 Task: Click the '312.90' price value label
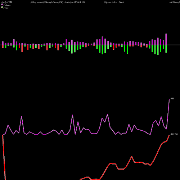tap(174, 134)
